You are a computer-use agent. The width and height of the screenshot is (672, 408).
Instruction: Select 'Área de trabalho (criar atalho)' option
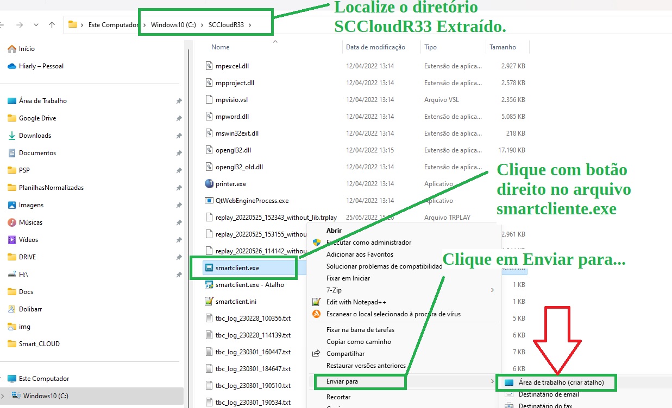click(561, 382)
